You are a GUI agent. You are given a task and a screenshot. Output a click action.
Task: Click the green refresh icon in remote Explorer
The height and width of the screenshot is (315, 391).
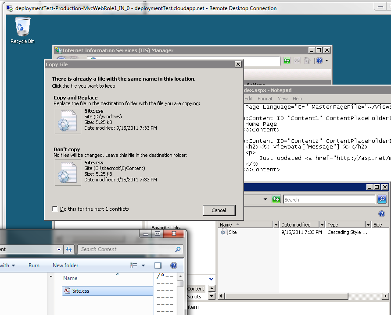[276, 199]
